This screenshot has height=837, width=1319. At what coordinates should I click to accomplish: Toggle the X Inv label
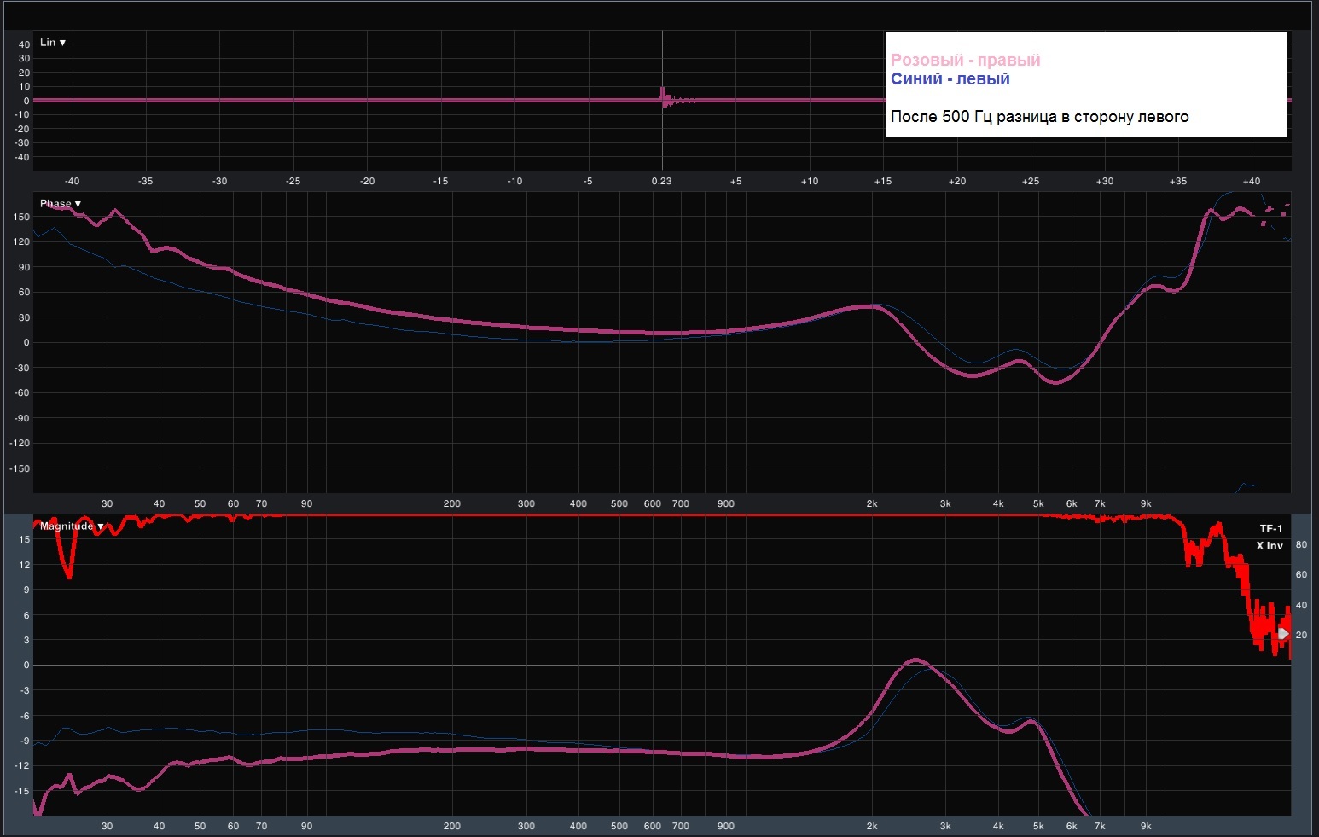point(1270,546)
